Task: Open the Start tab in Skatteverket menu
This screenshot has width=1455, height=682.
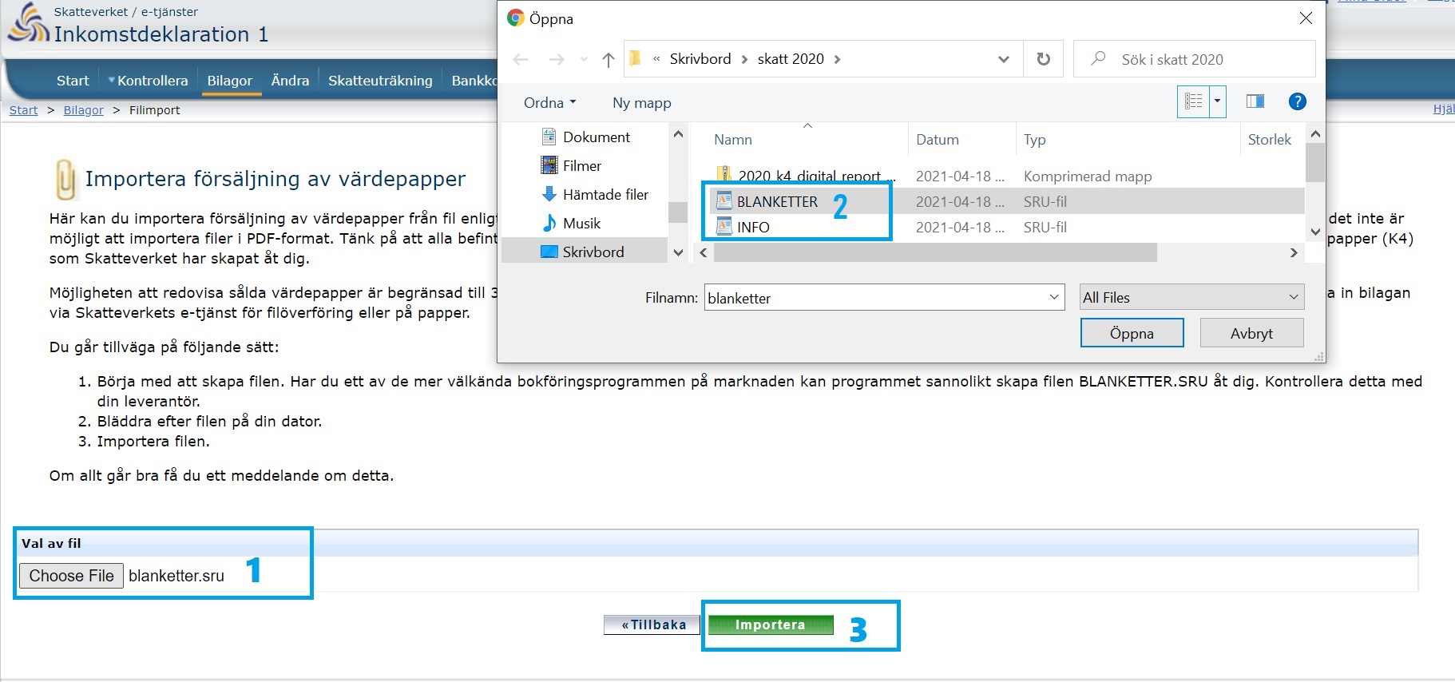Action: coord(73,81)
